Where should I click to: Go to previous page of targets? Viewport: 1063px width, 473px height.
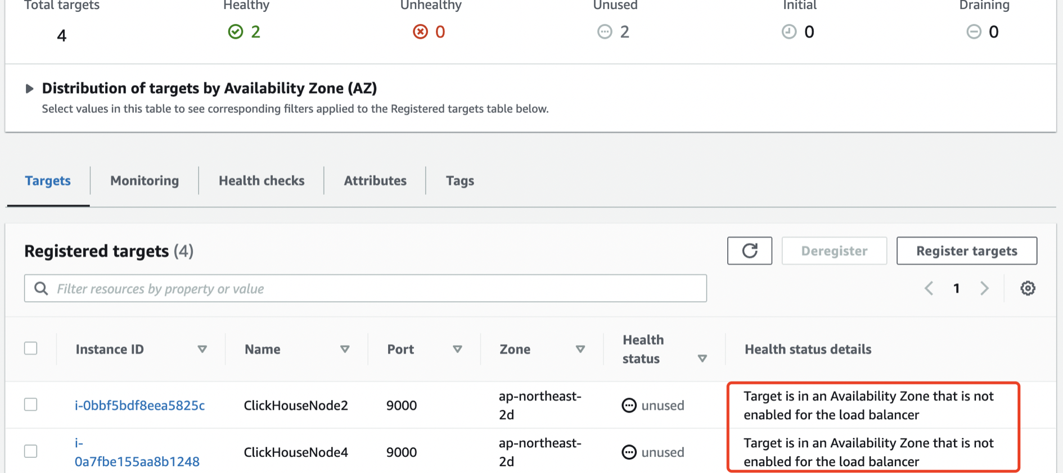929,288
